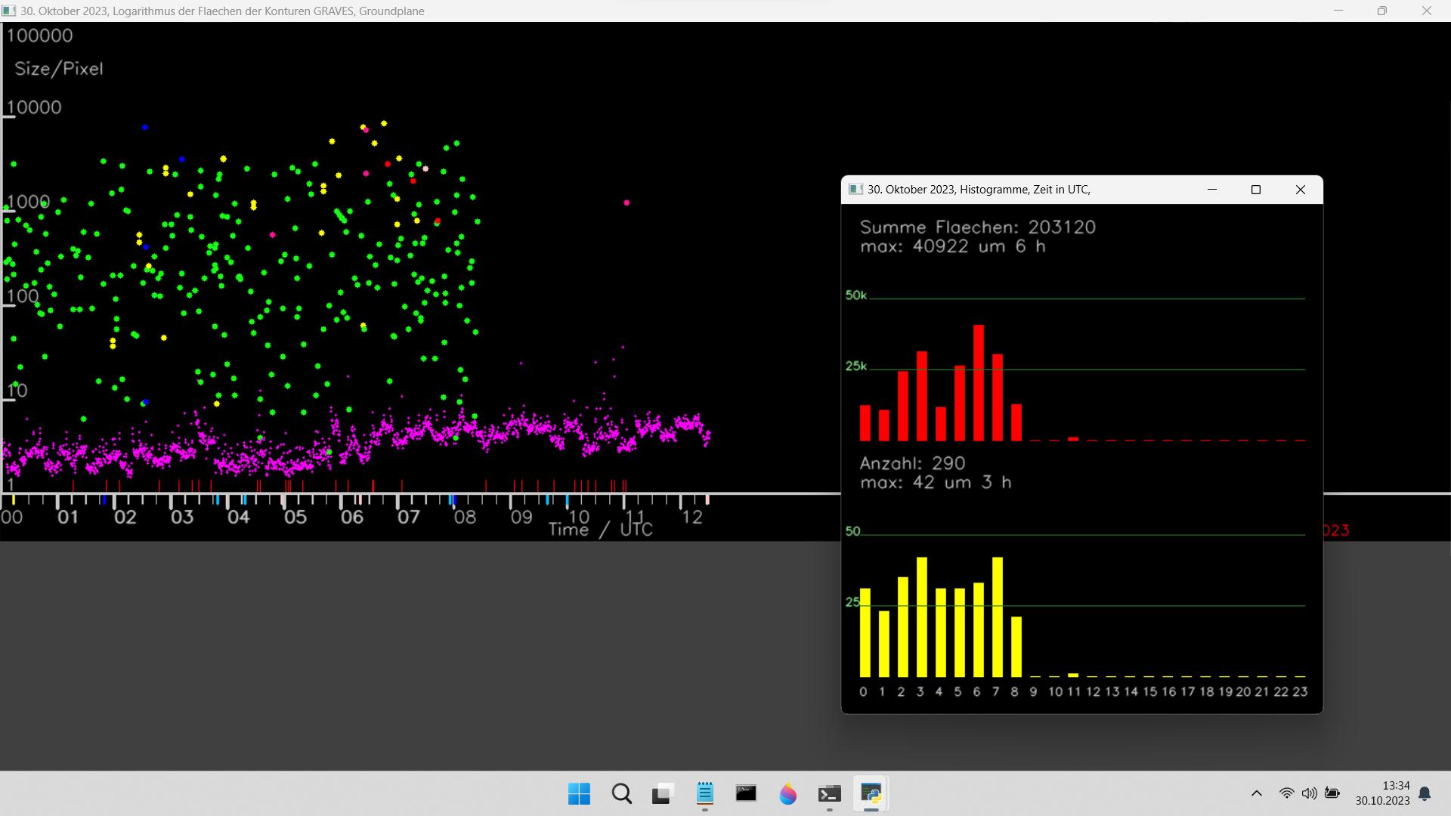
Task: Open the notification bell
Action: pyautogui.click(x=1425, y=793)
